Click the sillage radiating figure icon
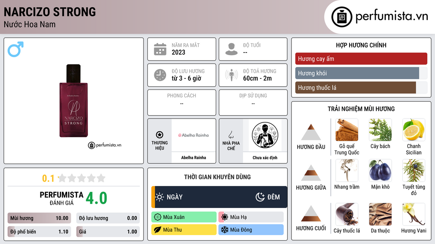 pos(232,75)
